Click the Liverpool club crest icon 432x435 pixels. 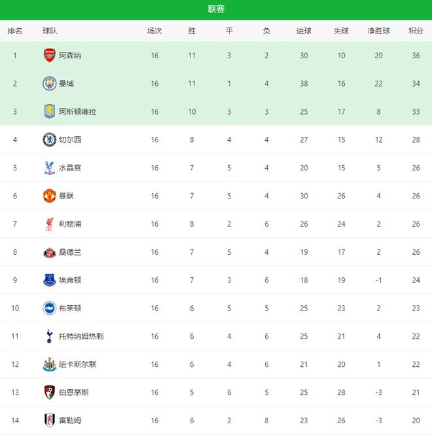pyautogui.click(x=49, y=224)
